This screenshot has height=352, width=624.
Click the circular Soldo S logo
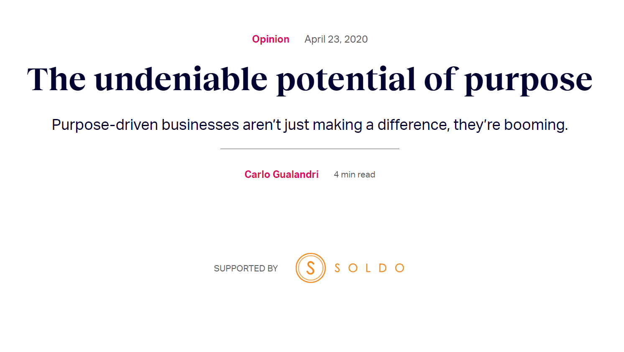point(310,268)
